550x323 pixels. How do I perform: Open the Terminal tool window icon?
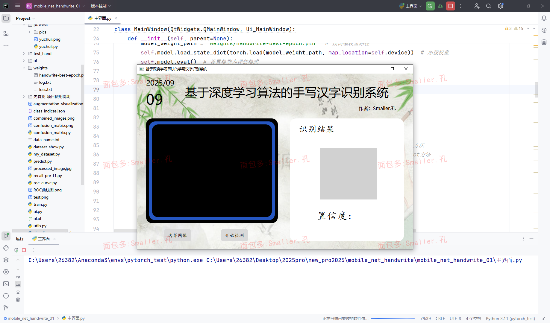pyautogui.click(x=6, y=284)
